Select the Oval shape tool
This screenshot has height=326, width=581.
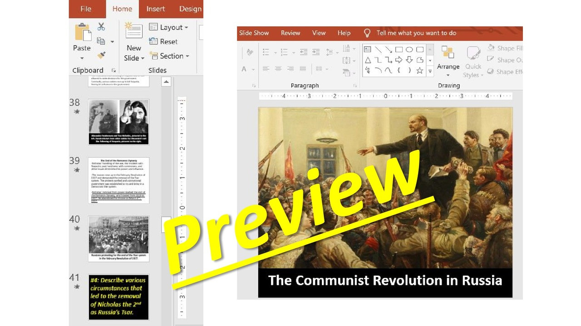tap(410, 49)
